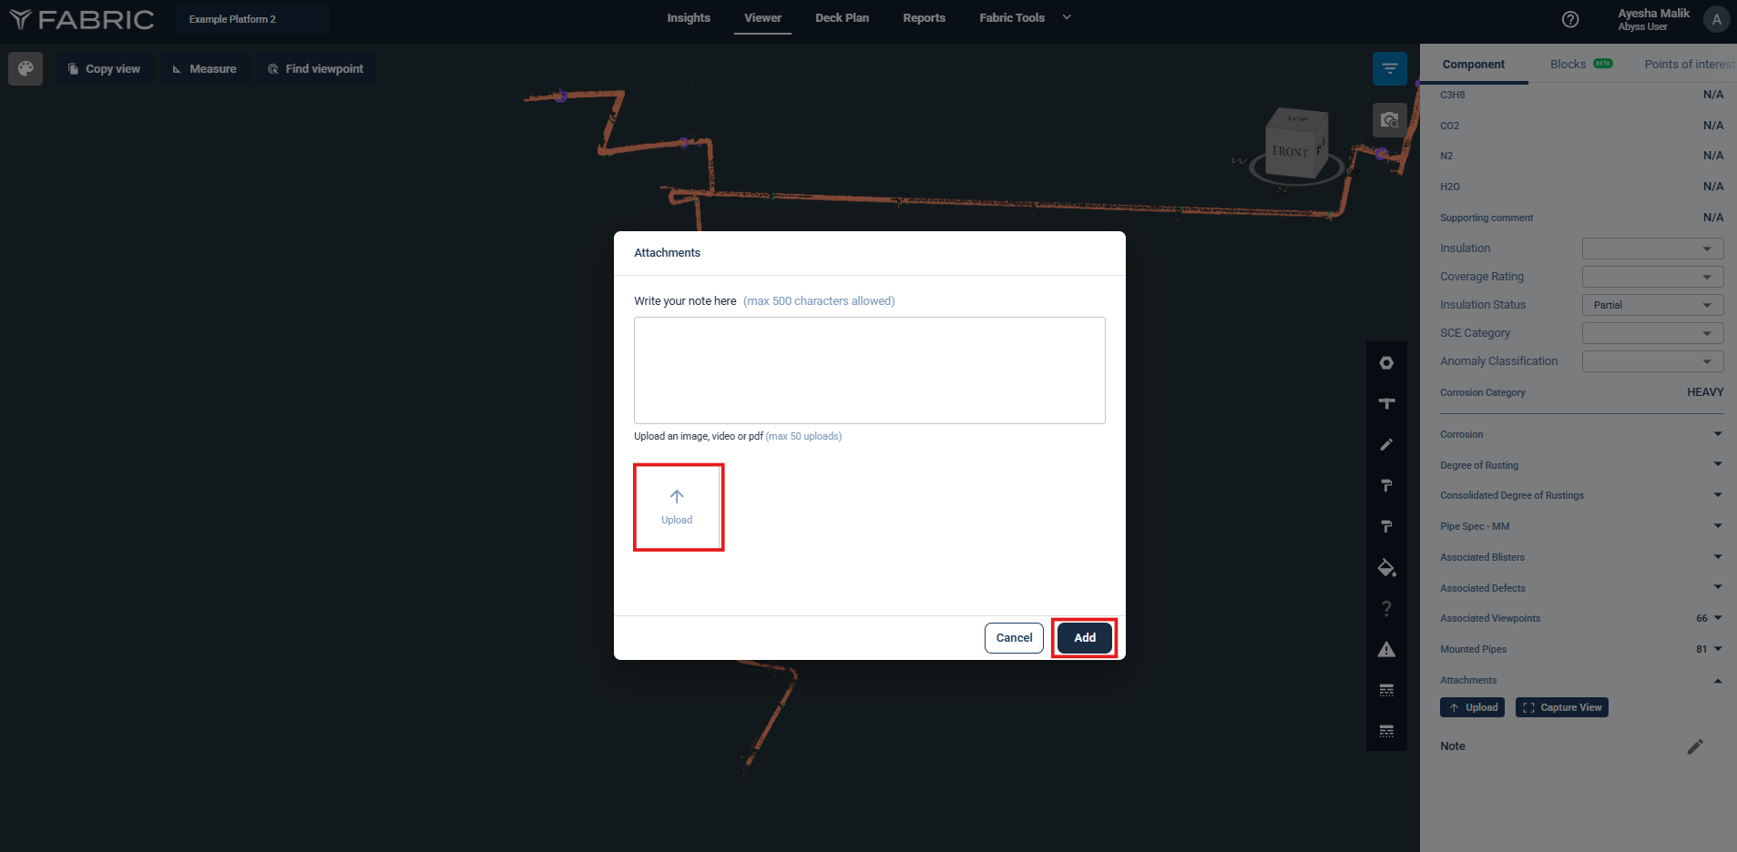Click the upload arrow tile in dialog
1737x852 pixels.
coord(678,507)
